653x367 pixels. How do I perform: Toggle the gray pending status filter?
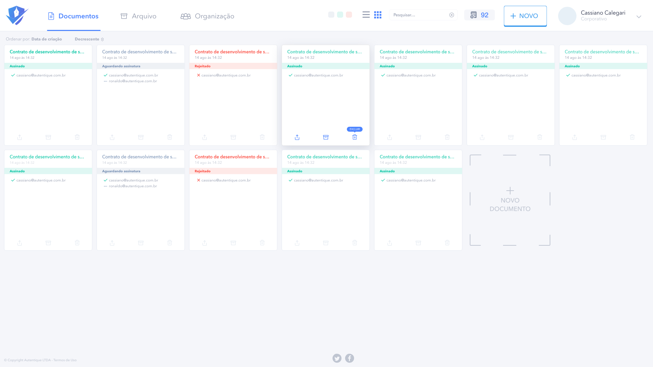pyautogui.click(x=331, y=15)
